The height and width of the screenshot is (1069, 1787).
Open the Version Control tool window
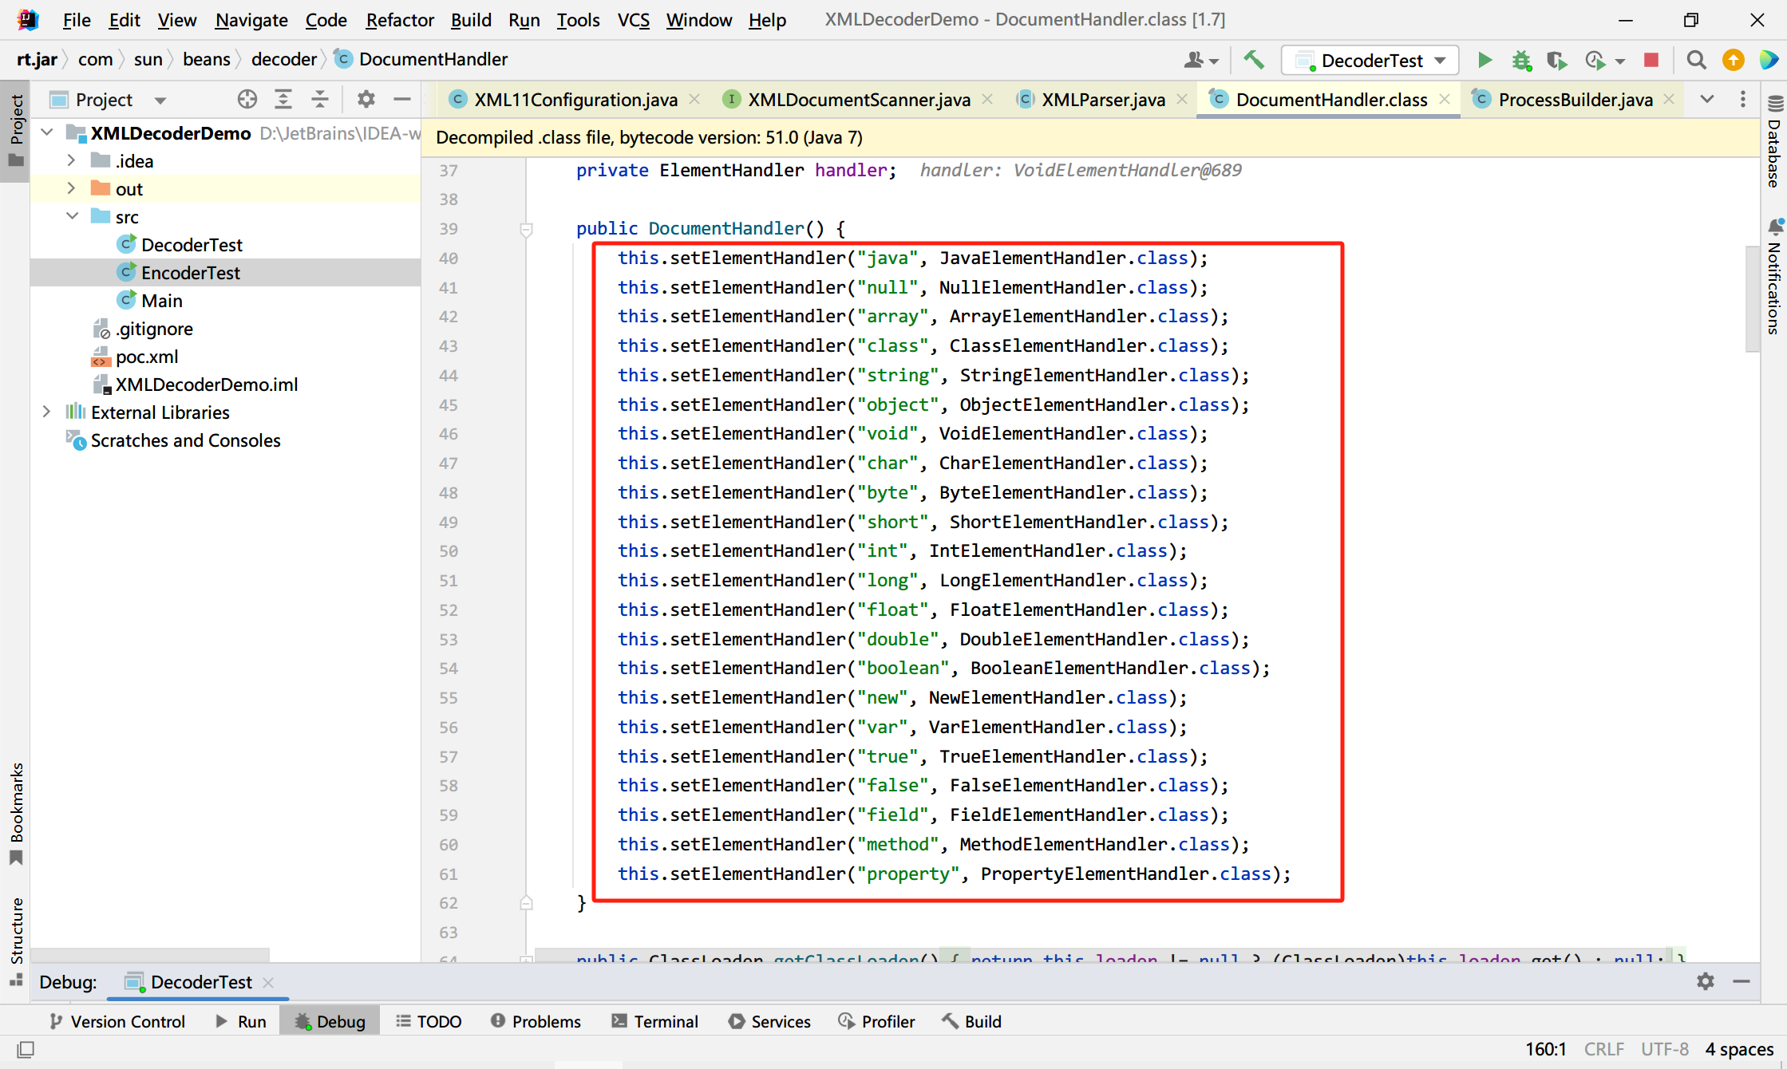(117, 1021)
